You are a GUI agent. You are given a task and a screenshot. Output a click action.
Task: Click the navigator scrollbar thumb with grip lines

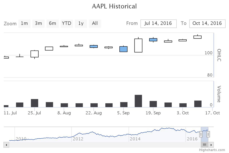pyautogui.click(x=205, y=145)
